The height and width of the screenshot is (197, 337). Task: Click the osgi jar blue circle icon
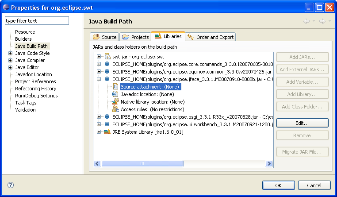[107, 116]
